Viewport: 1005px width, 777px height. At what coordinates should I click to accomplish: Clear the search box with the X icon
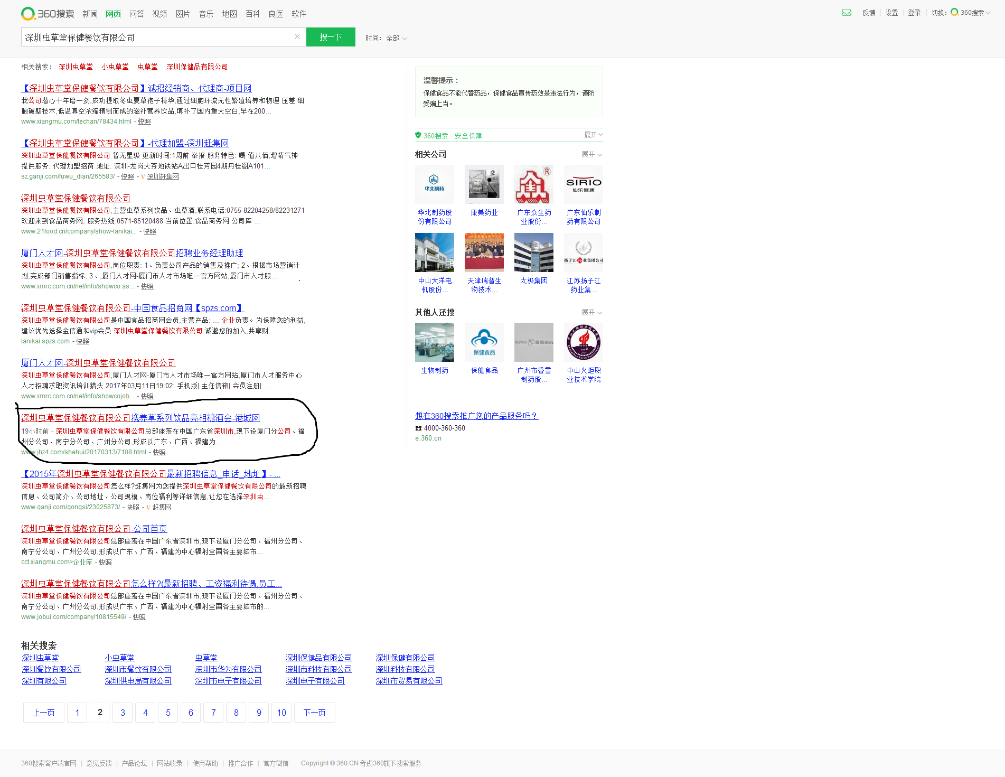[297, 36]
